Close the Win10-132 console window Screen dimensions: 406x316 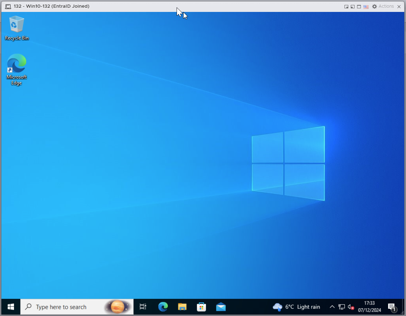pyautogui.click(x=399, y=7)
